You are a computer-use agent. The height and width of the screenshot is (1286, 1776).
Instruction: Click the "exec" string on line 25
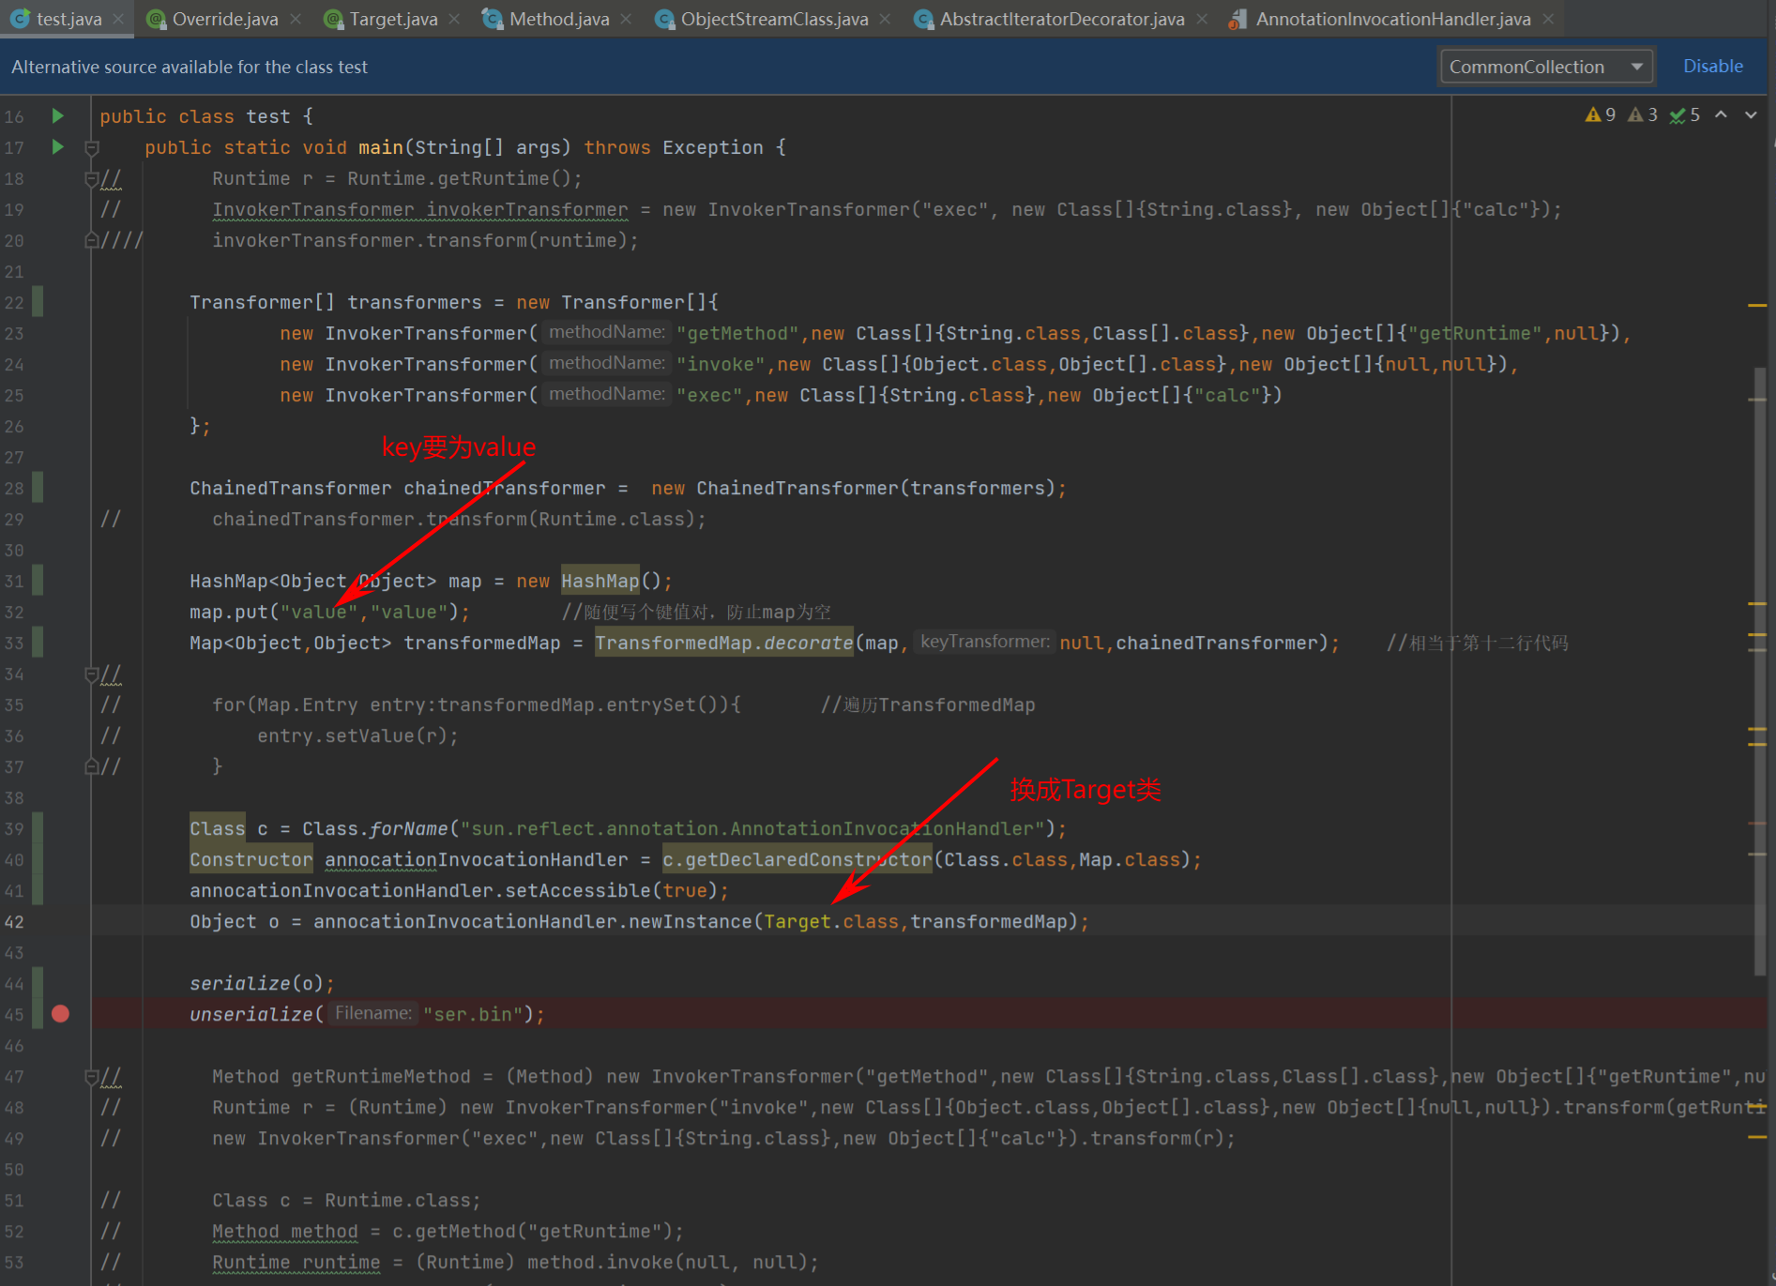(709, 396)
